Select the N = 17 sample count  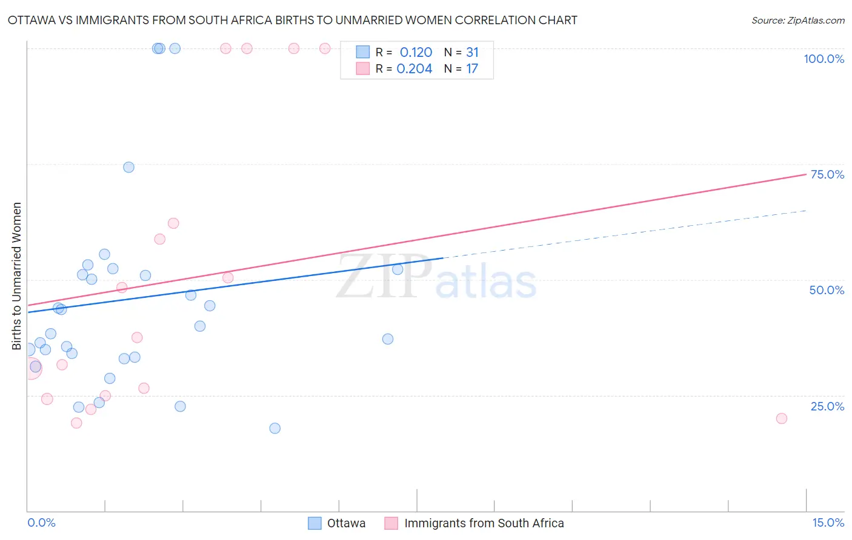click(461, 68)
